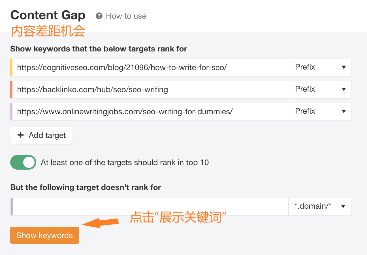Open Prefix dropdown for the onlinewritingjobs target
The height and width of the screenshot is (255, 367).
(320, 111)
